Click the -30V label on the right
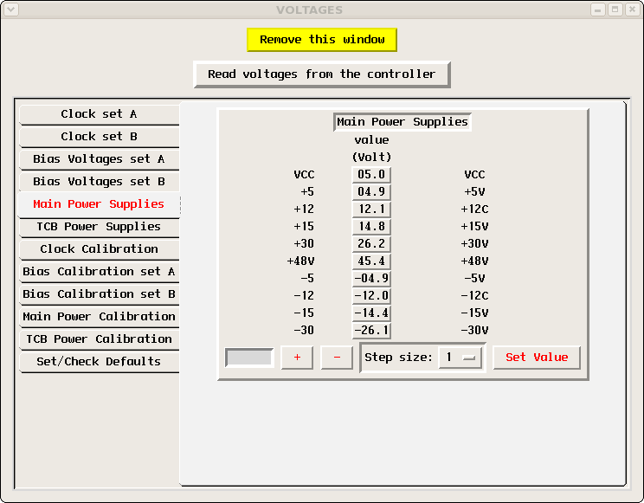Image resolution: width=644 pixels, height=503 pixels. pyautogui.click(x=474, y=330)
